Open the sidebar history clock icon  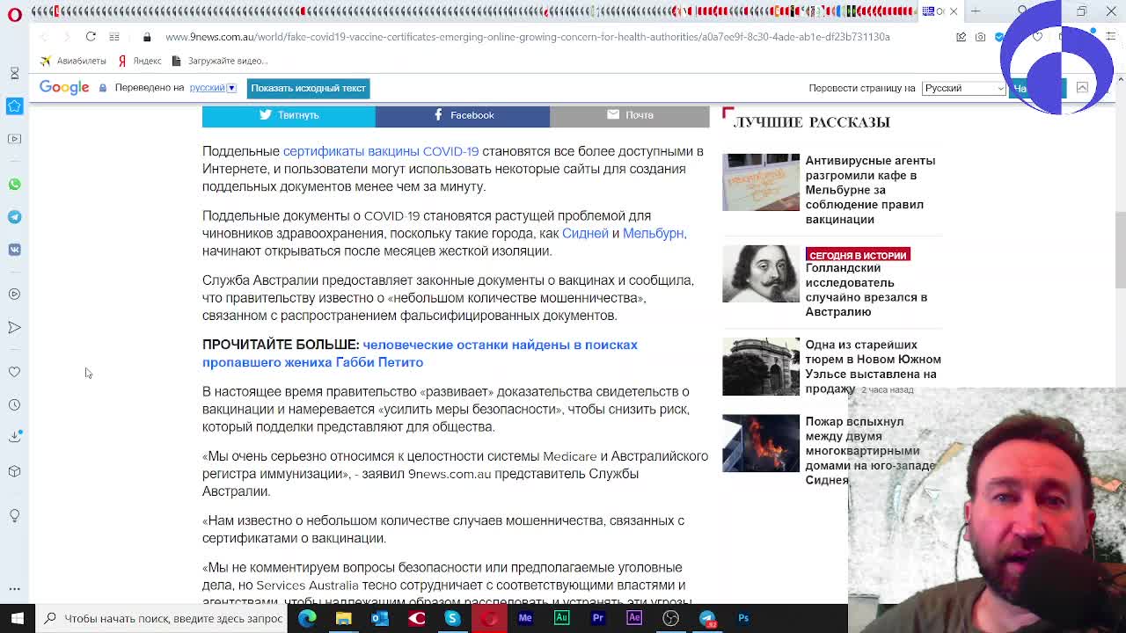[x=14, y=404]
